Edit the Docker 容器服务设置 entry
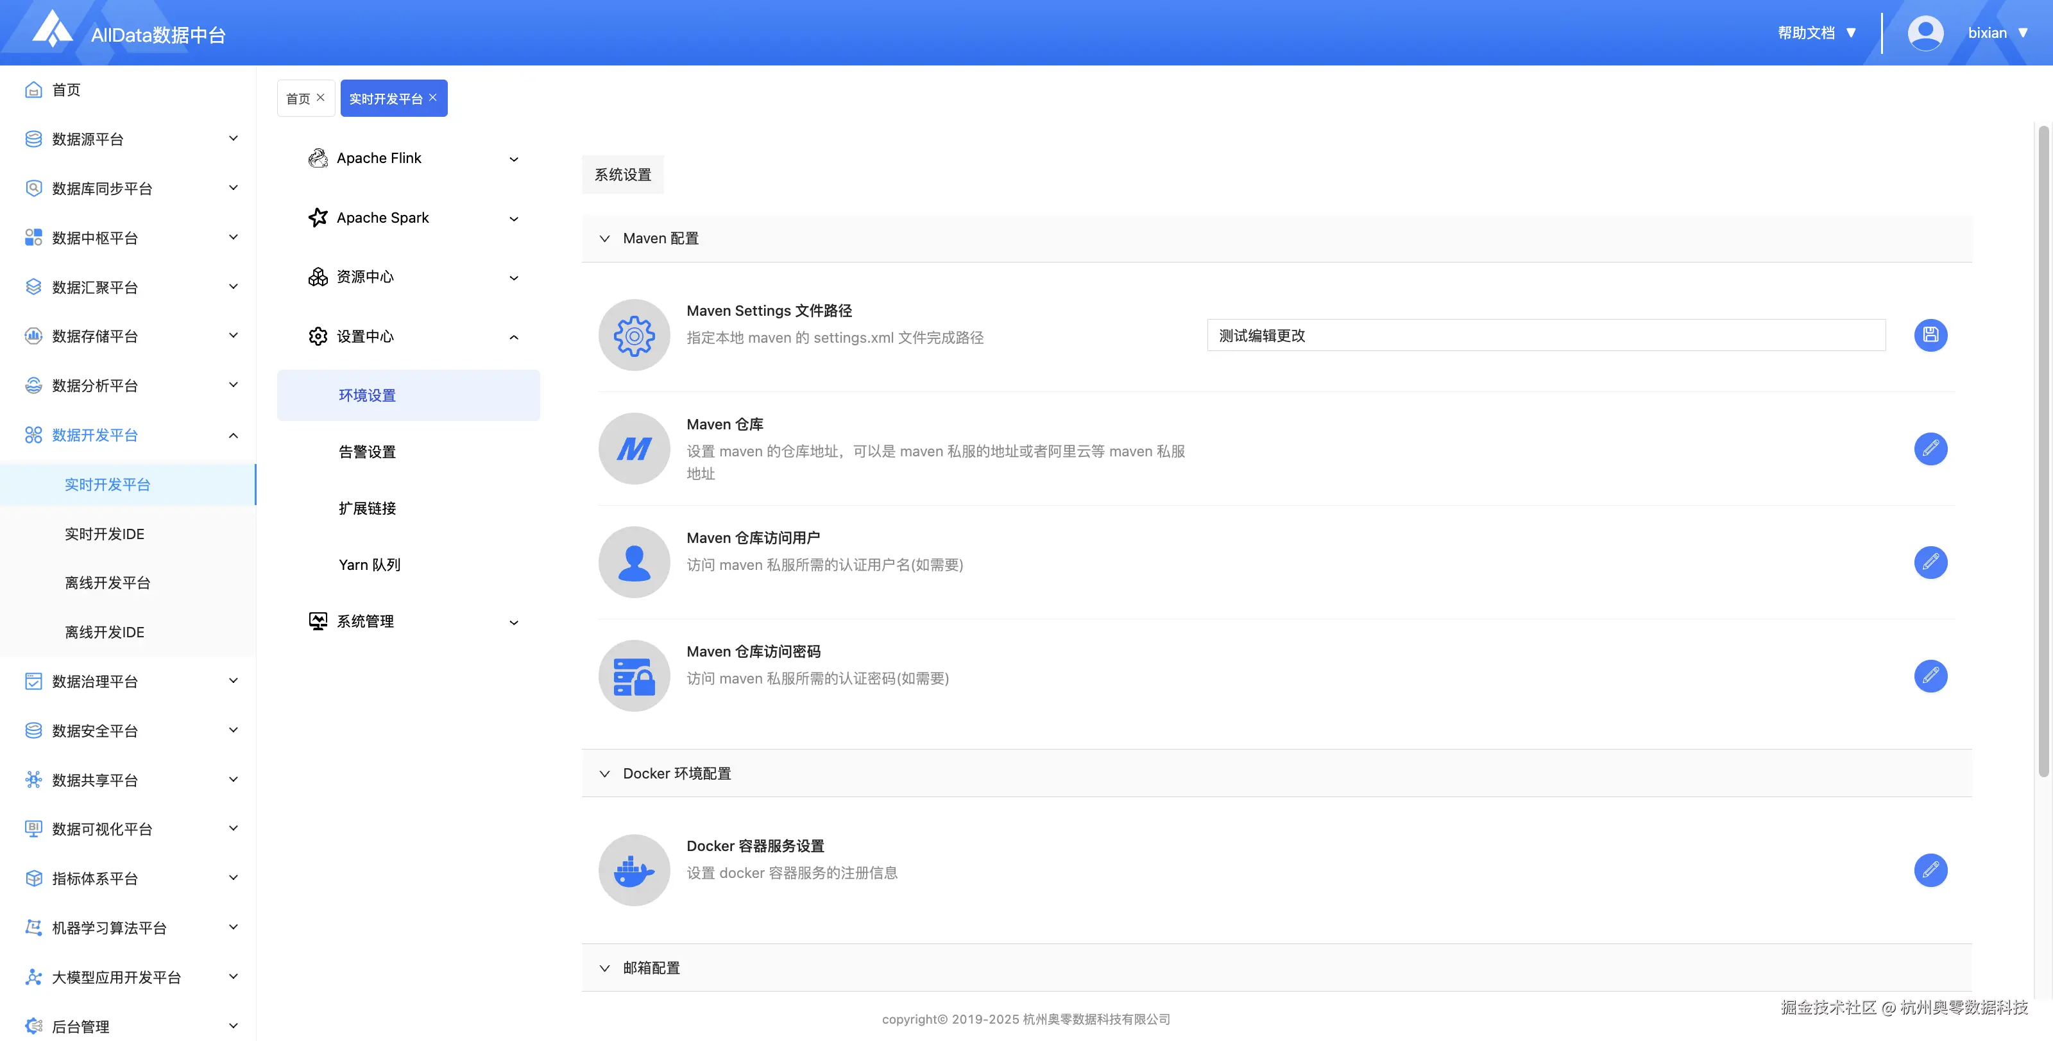 (1930, 870)
